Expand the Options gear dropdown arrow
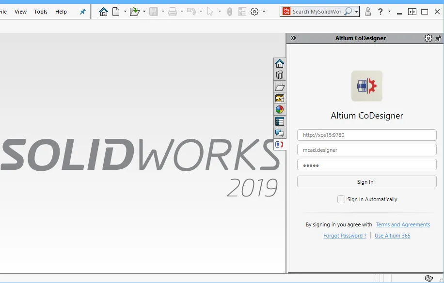This screenshot has width=444, height=283. 264,12
